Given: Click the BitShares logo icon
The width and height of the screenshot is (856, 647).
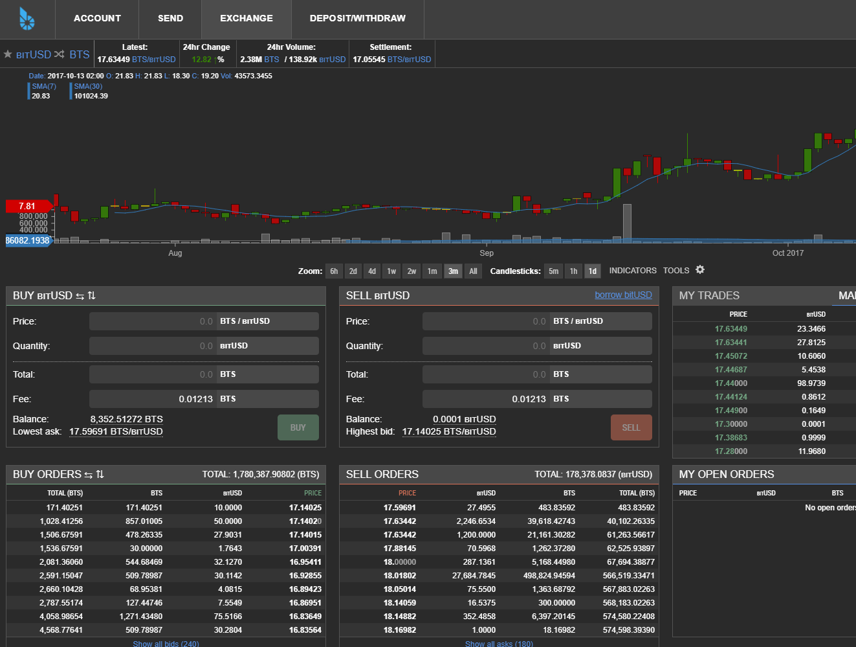Looking at the screenshot, I should click(27, 19).
